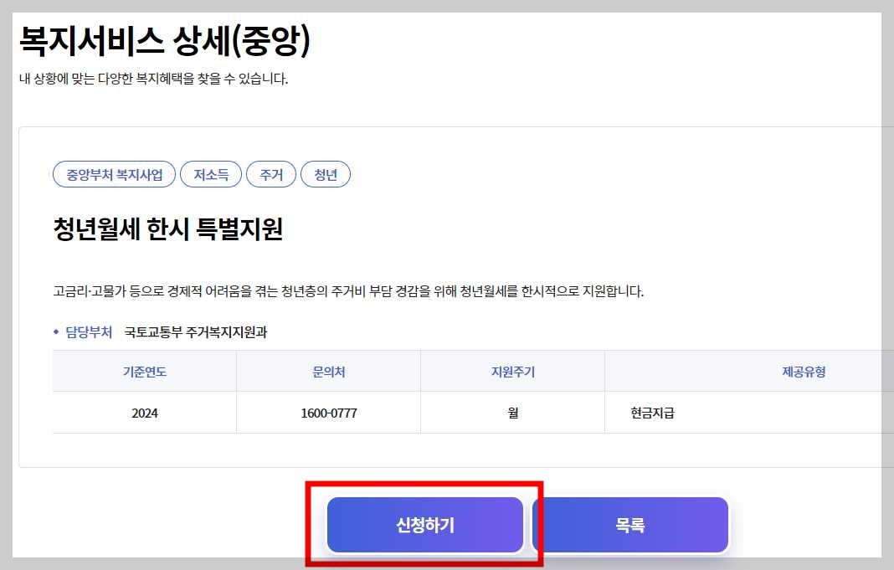Click the 1600-0777 contact number
Viewport: 894px width, 570px height.
click(x=328, y=412)
